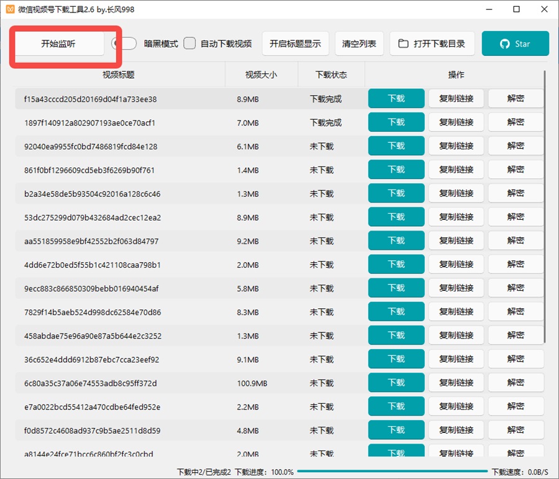Download video 53dc275299d079b432684ad2cec12ea2
559x479 pixels.
click(396, 217)
